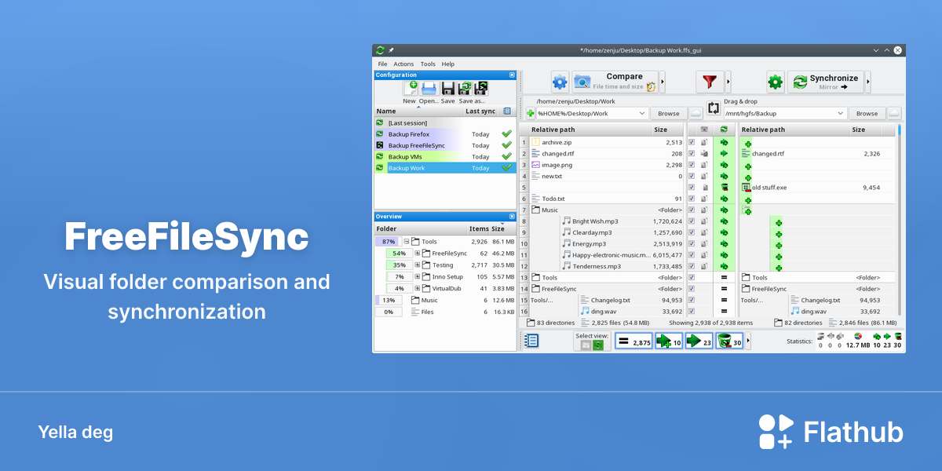Uncheck the image.png row checkbox
This screenshot has width=942, height=471.
(692, 165)
